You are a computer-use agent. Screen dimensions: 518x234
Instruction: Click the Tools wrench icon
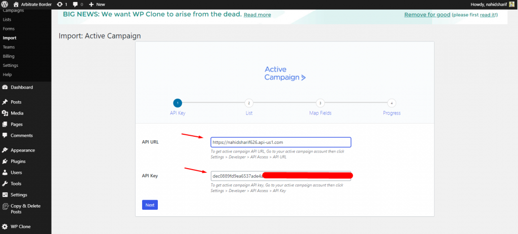pos(5,184)
